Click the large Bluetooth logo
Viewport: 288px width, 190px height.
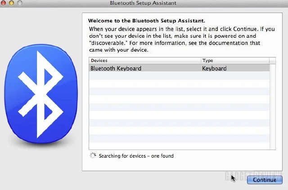(x=41, y=94)
